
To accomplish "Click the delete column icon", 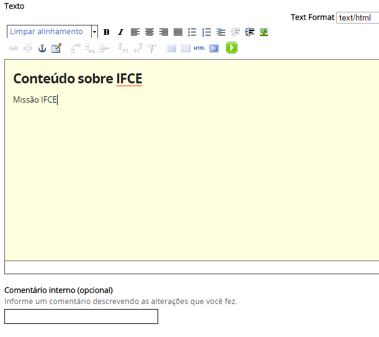I will (151, 48).
